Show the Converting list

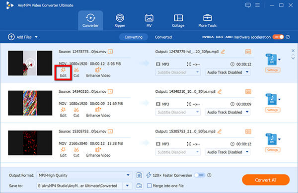[x=134, y=37]
